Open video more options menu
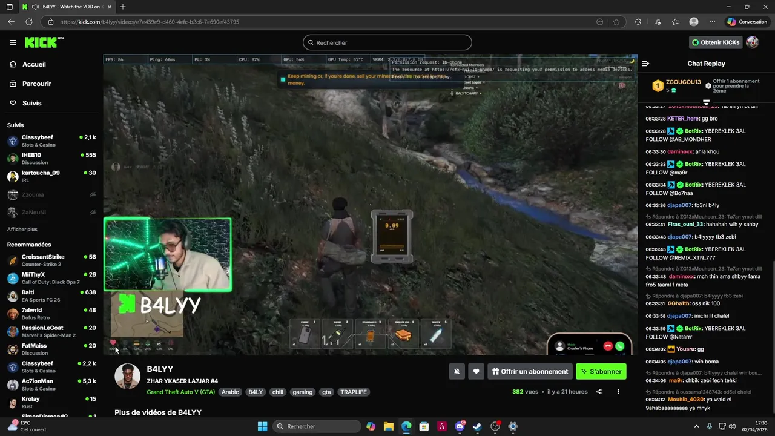 tap(618, 392)
